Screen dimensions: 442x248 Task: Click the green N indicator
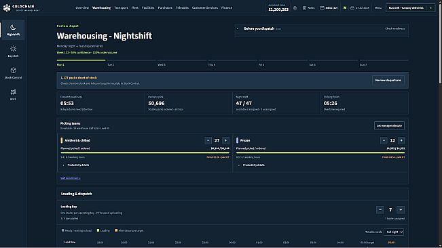pos(345,8)
